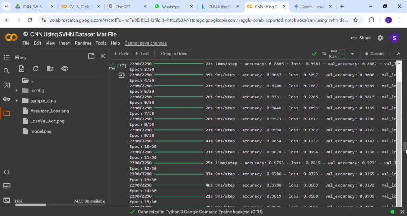Viewport: 407px width, 216px height.
Task: Reload the browser page
Action: pyautogui.click(x=30, y=20)
